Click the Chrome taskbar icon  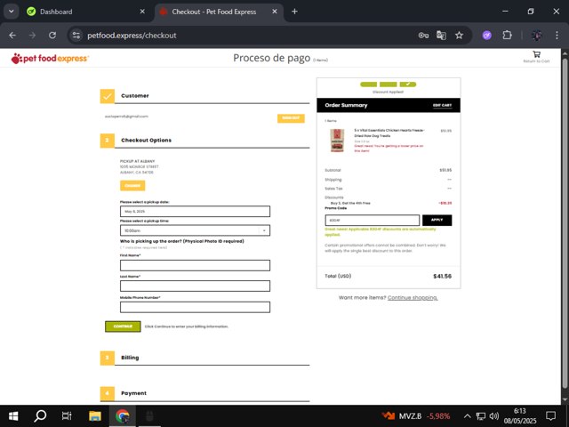coord(123,415)
